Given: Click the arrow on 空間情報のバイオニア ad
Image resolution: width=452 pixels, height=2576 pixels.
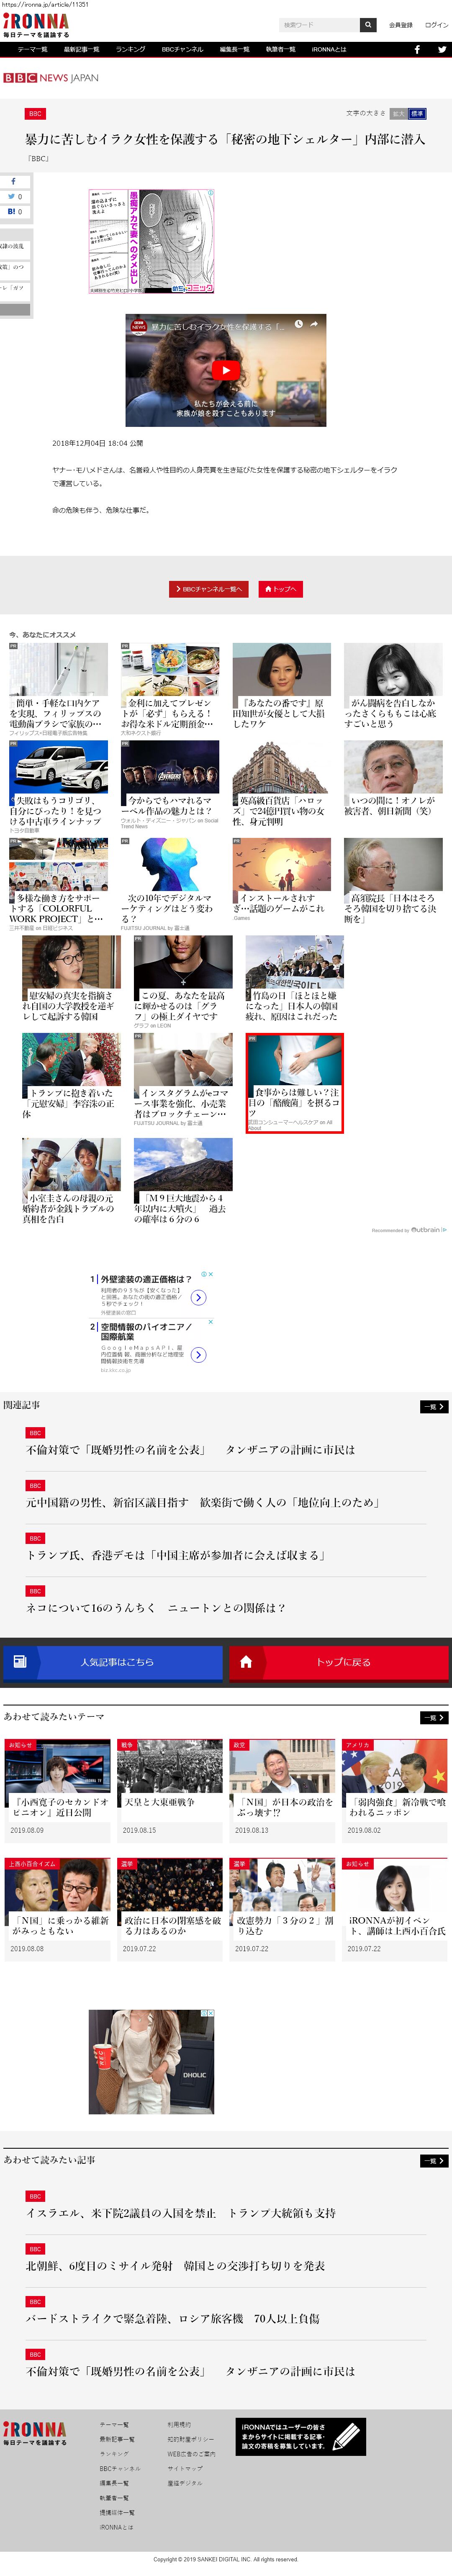Looking at the screenshot, I should [x=199, y=1355].
